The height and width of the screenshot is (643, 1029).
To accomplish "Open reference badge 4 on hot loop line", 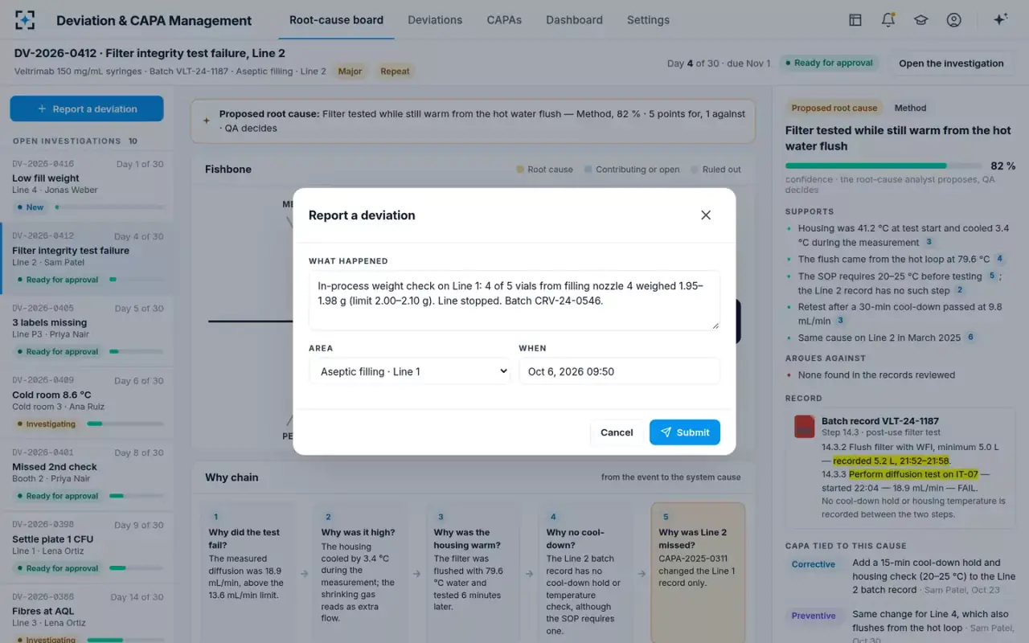I will [999, 259].
